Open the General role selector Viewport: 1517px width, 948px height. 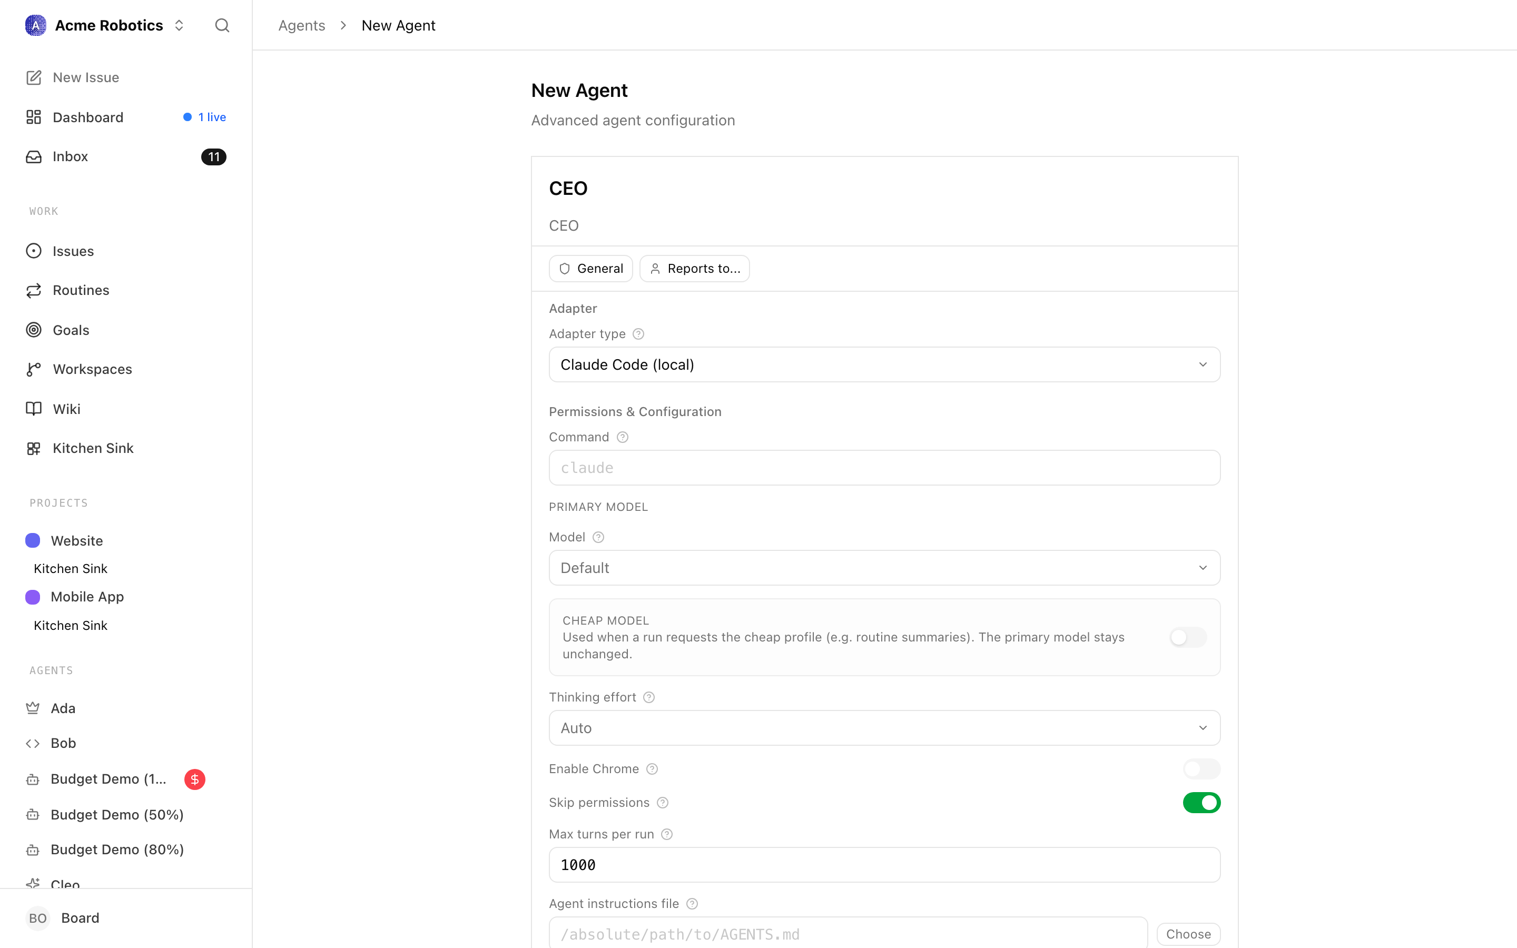click(590, 269)
